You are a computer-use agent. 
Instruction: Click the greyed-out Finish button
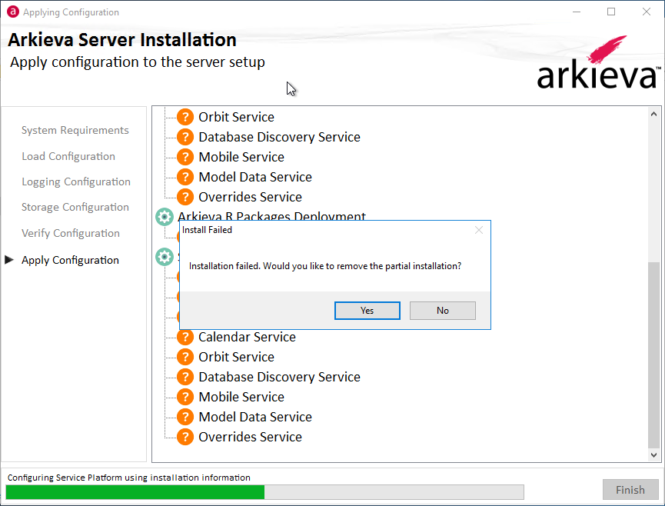pos(630,490)
